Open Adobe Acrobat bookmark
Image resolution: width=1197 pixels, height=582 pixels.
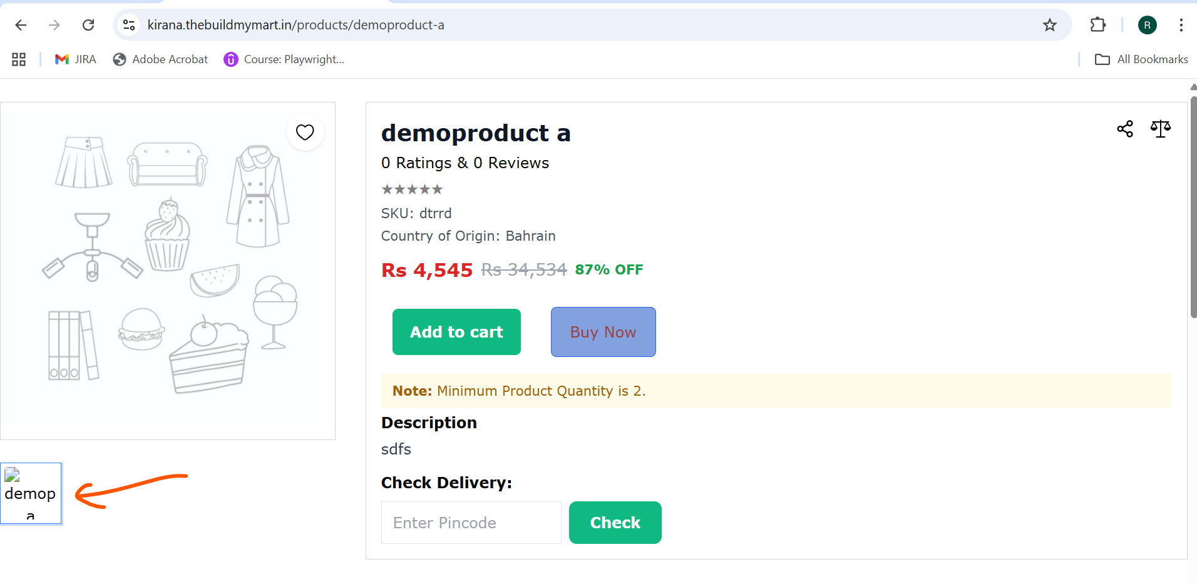tap(160, 59)
